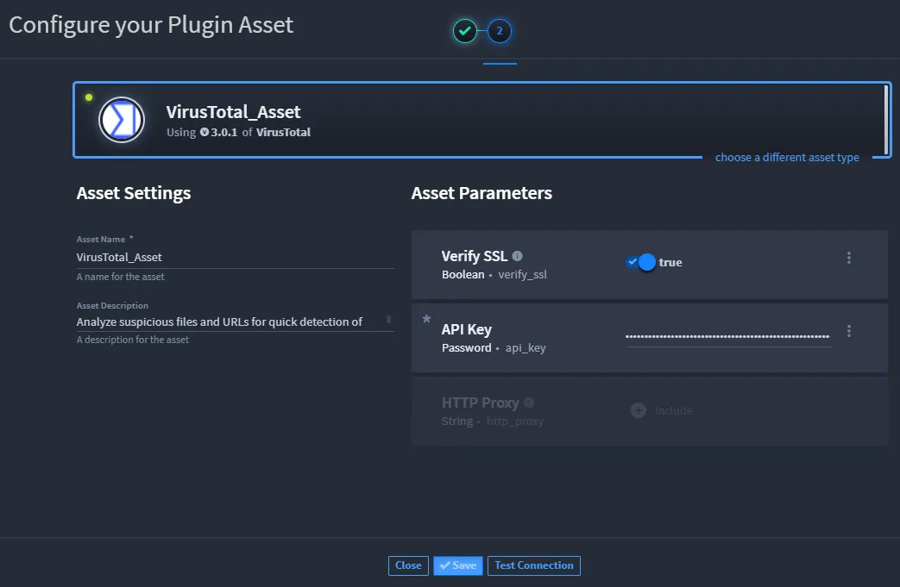Click the plus icon to include HTTP Proxy
Screen dimensions: 900x587
pyautogui.click(x=639, y=410)
